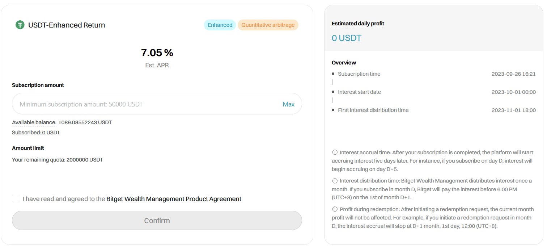Click the Quantitative arbitrage tag badge

(268, 25)
